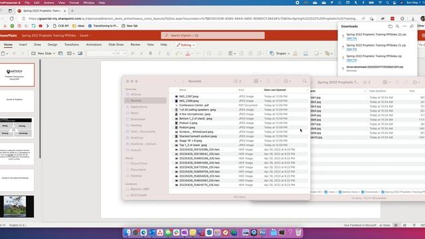Screen dimensions: 425x239
Task: Click the back arrow in the Recents Finder window
Action: (x=175, y=81)
